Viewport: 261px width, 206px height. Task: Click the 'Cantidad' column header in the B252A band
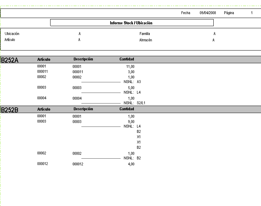click(x=127, y=59)
